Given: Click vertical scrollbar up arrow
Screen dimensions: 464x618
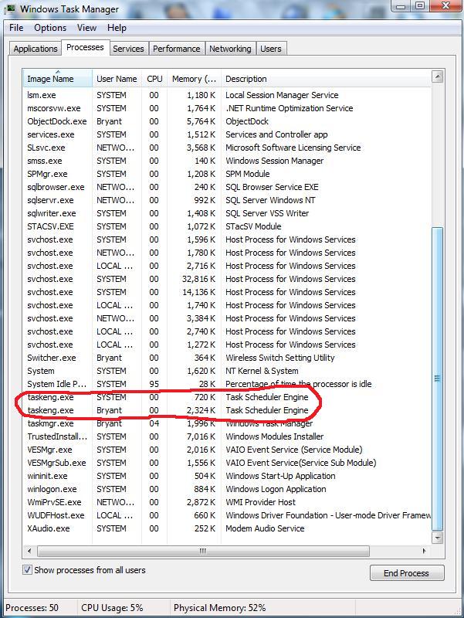Looking at the screenshot, I should tap(437, 76).
